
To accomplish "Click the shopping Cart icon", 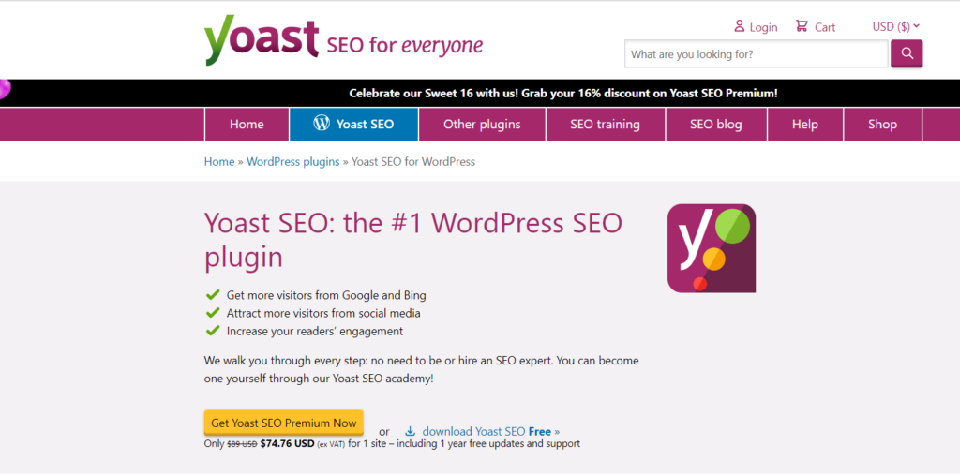I will 802,26.
